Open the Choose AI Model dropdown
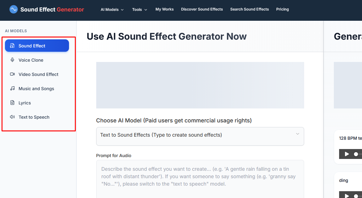Viewport: 362px width, 198px height. [x=200, y=135]
